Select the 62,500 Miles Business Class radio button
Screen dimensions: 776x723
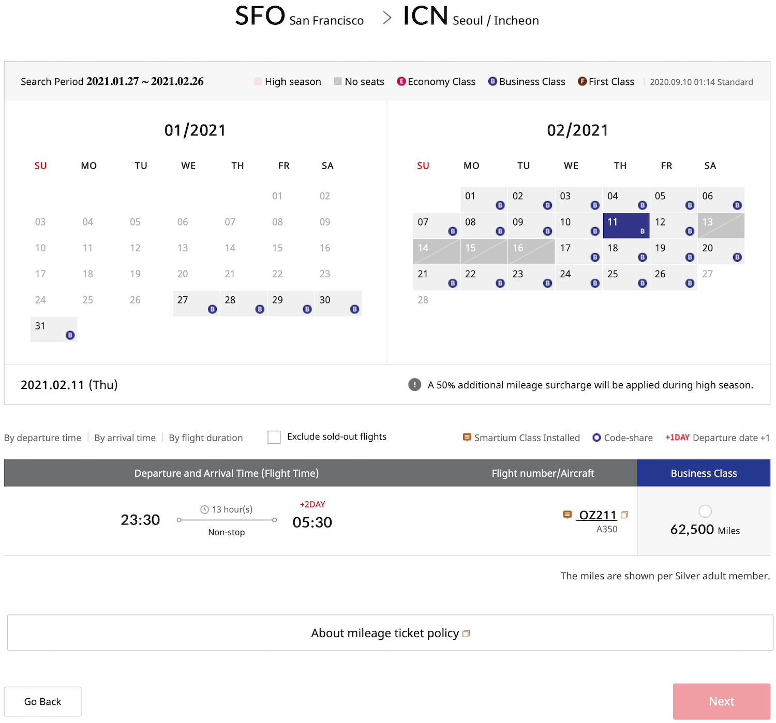pyautogui.click(x=704, y=511)
